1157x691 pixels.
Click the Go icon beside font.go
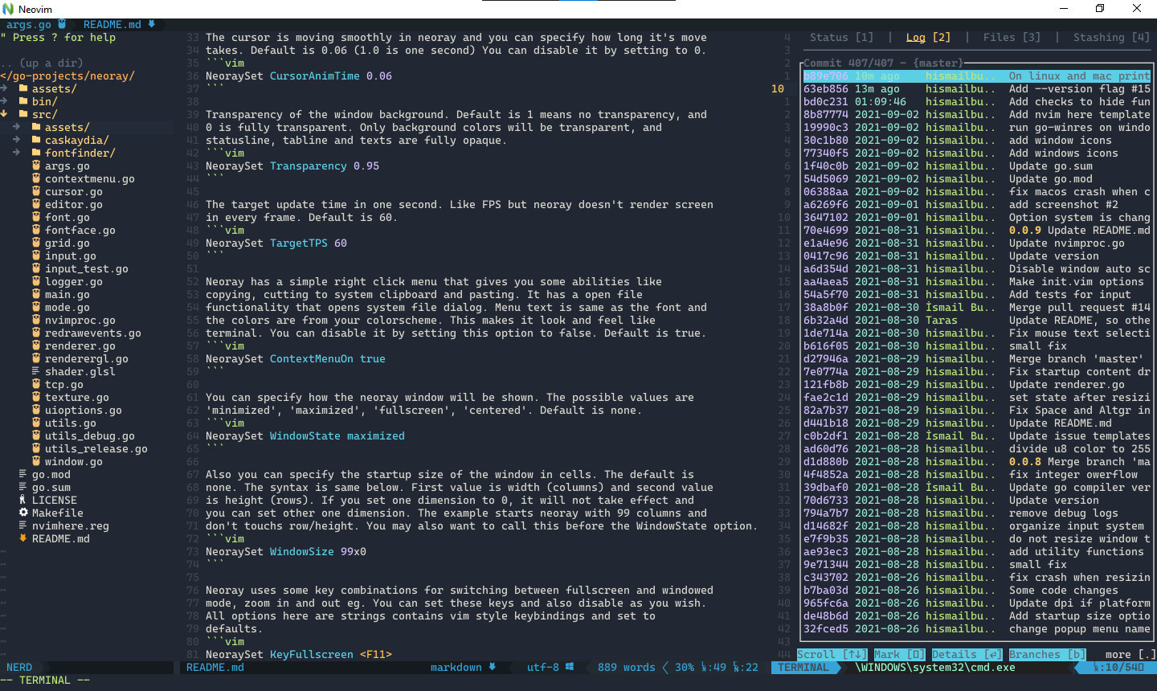(36, 217)
